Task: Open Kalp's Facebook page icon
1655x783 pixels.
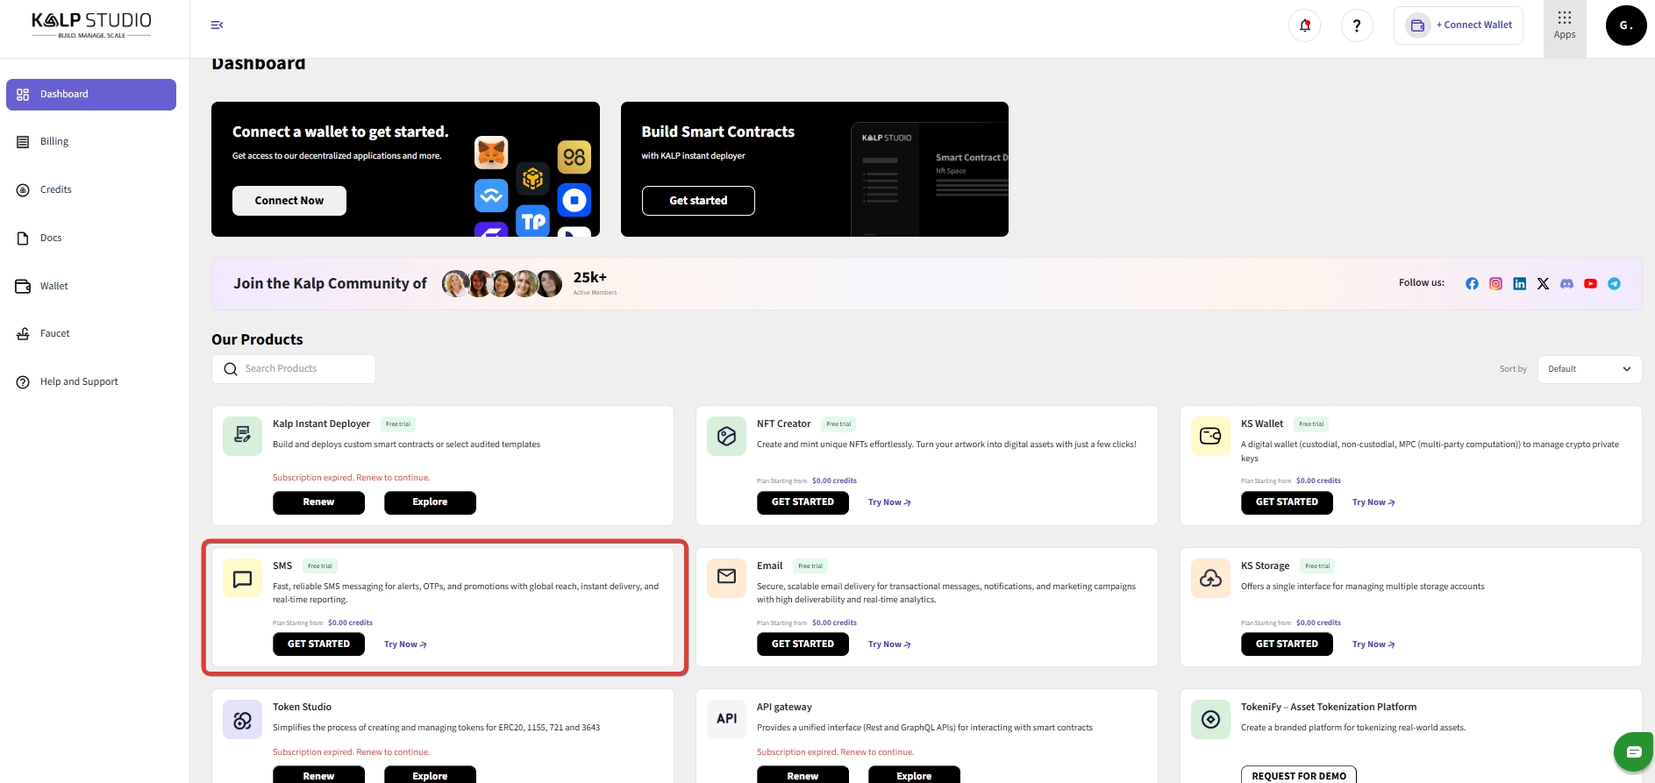Action: tap(1472, 283)
